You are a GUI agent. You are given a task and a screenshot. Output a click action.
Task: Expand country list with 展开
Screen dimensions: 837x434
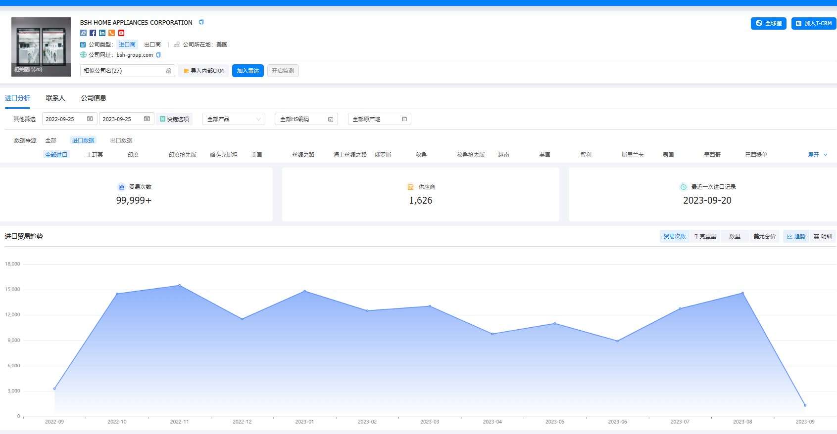pyautogui.click(x=818, y=155)
